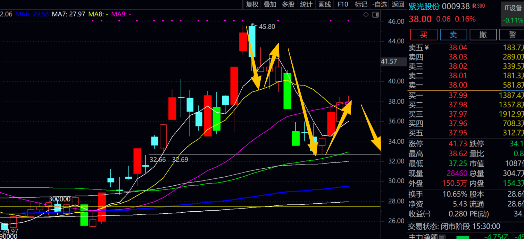Remove stock via the -自选 button
The image size is (524, 239).
point(380,5)
